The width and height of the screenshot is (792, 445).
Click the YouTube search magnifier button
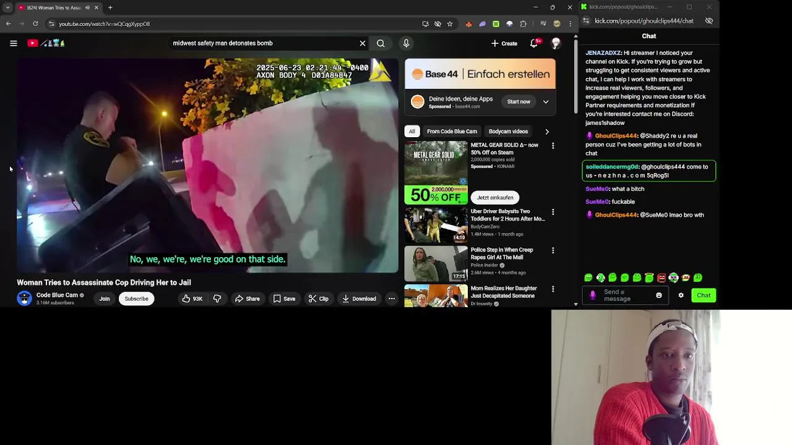coord(381,43)
